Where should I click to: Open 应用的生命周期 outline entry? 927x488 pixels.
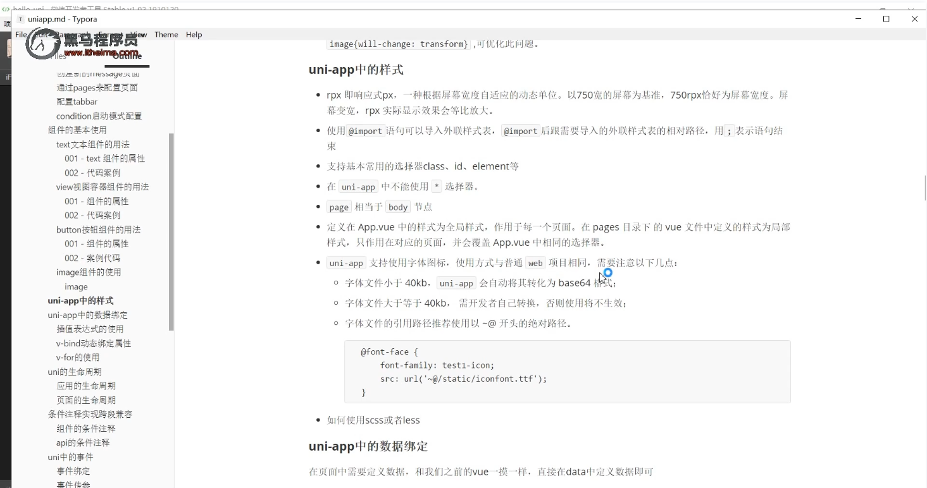86,386
